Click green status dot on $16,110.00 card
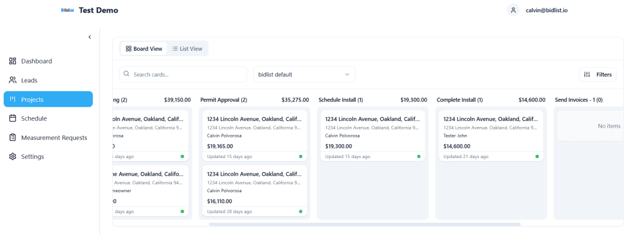The image size is (627, 235). point(301,211)
